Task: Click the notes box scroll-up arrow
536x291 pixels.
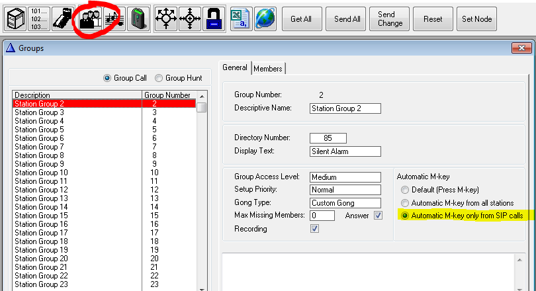Action: (519, 260)
